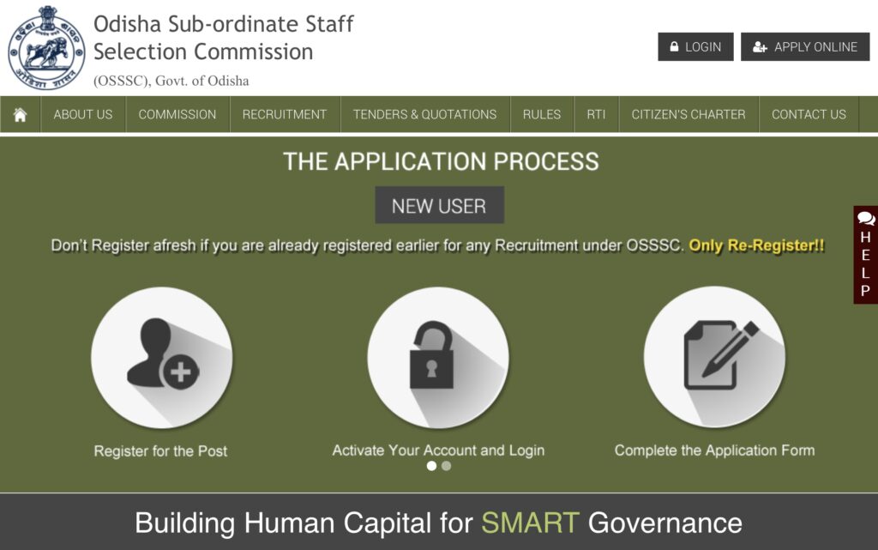Select the first carousel slide dot
Image resolution: width=878 pixels, height=550 pixels.
coord(431,466)
